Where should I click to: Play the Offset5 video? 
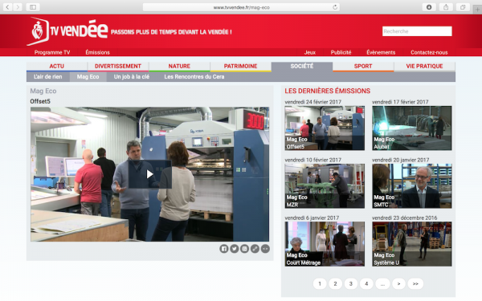(149, 174)
